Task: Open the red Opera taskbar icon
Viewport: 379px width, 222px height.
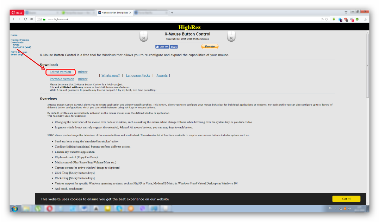Action: coord(50,209)
